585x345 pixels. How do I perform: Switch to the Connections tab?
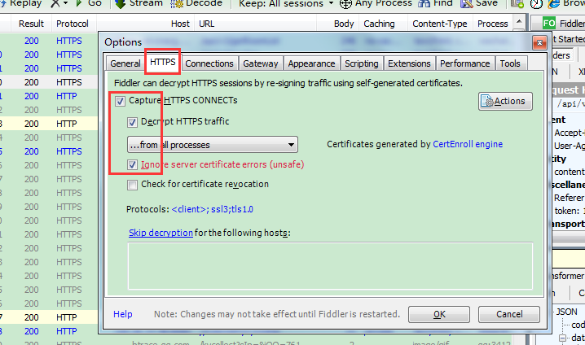209,63
